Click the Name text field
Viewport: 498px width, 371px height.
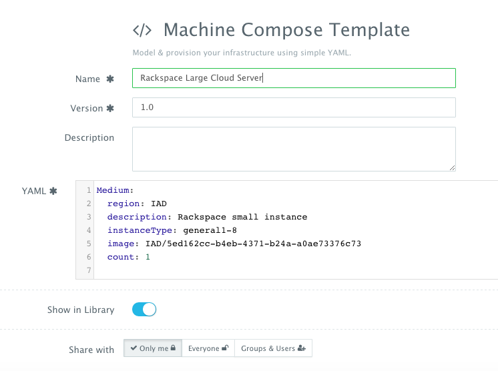click(294, 78)
